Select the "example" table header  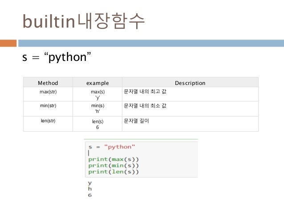tap(97, 83)
